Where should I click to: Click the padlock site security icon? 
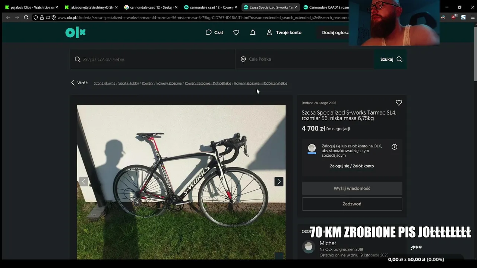[42, 17]
